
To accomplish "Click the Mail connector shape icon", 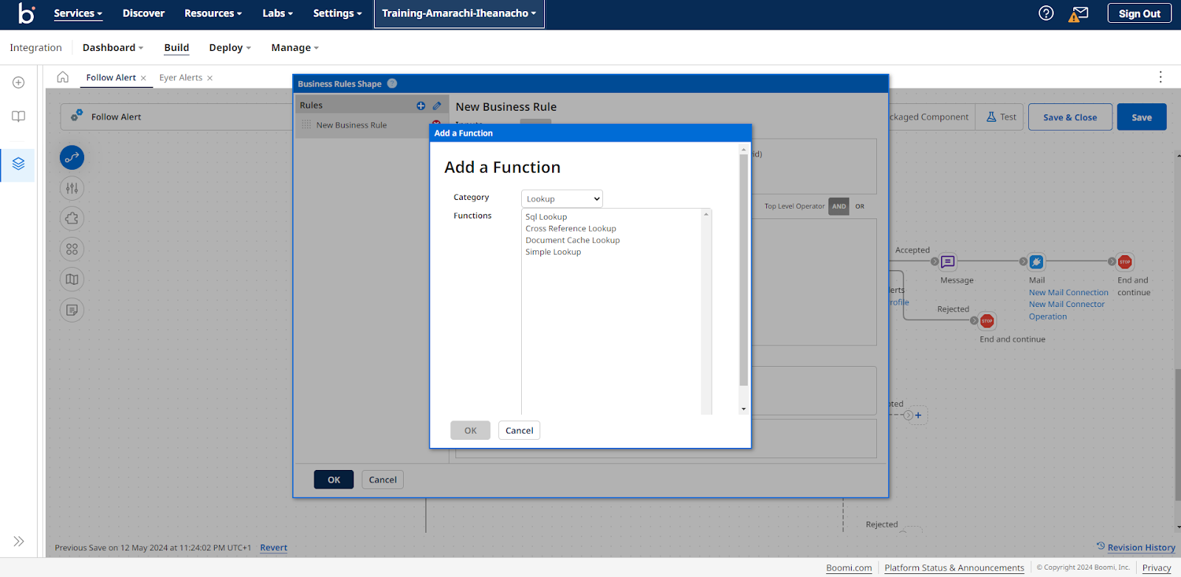I will 1036,262.
